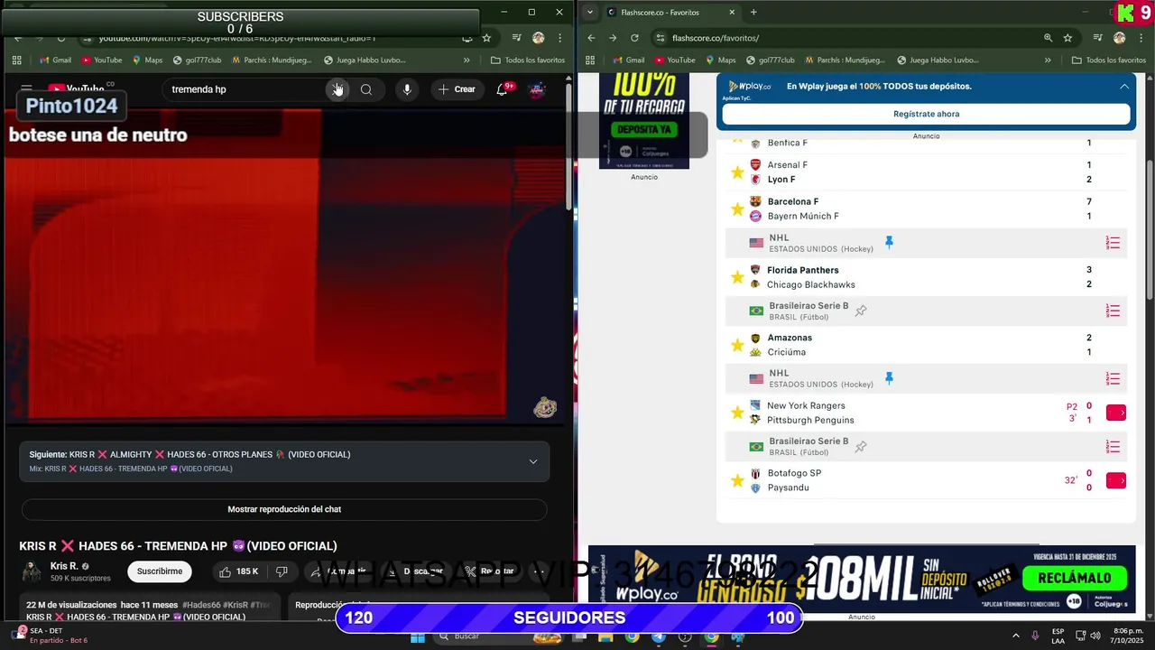
Task: Like the TREMENDA HP video
Action: coord(239,571)
